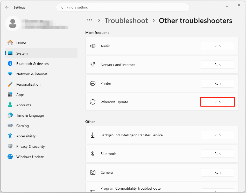Run the Windows Update troubleshooter
This screenshot has height=193, width=246.
217,102
